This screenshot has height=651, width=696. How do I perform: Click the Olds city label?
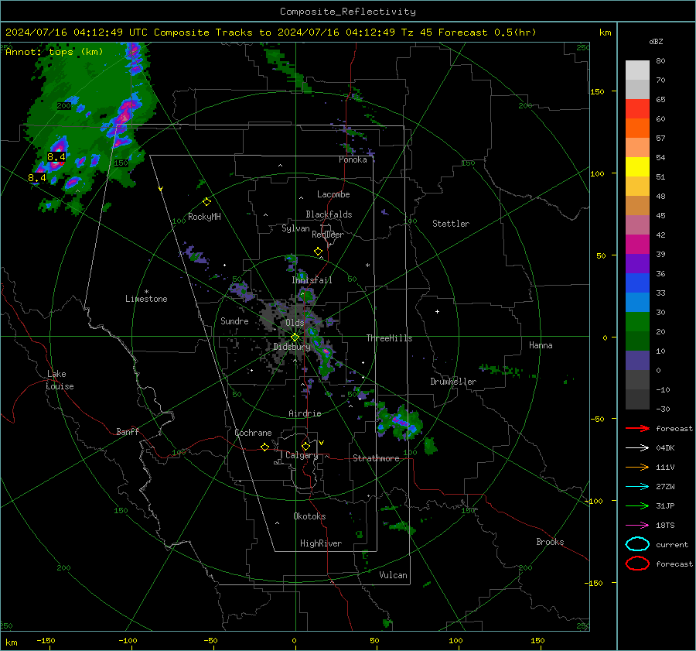(295, 323)
